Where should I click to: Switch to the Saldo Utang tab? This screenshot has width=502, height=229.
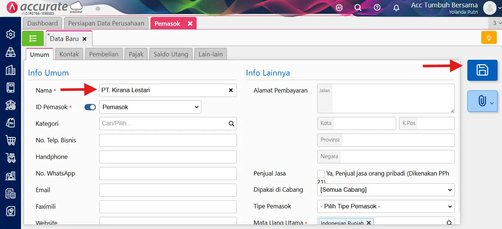171,54
